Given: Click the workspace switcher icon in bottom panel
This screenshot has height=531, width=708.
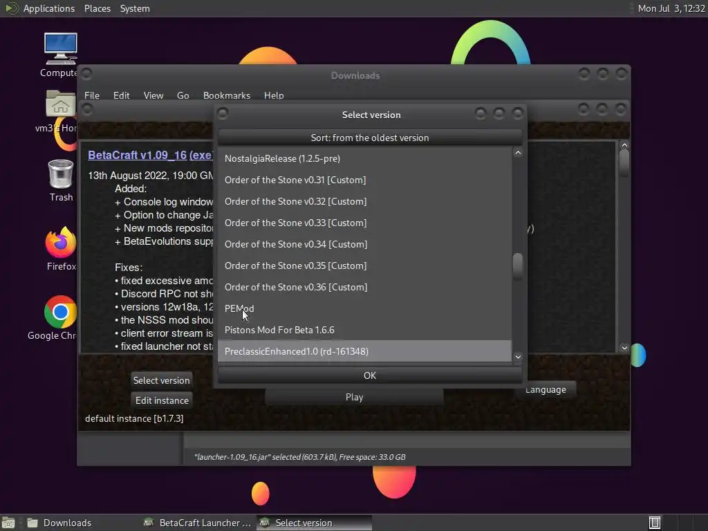Looking at the screenshot, I should (x=655, y=523).
